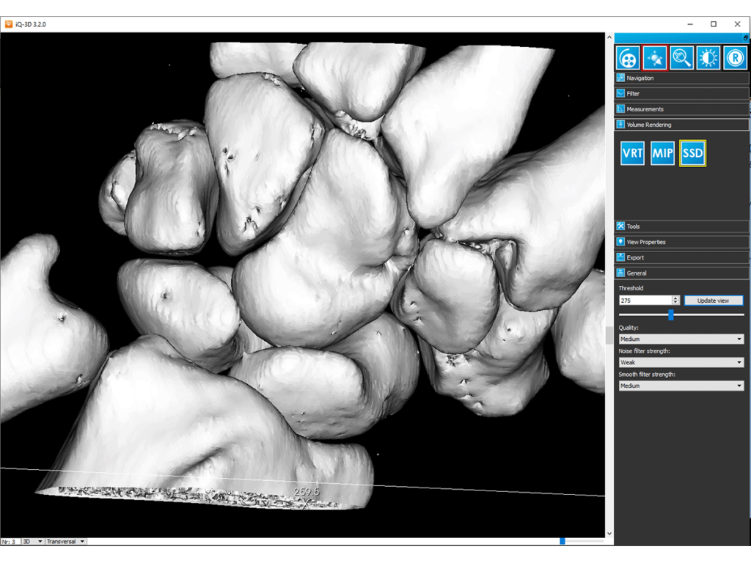Switch rendering to MIP mode
751x563 pixels.
coord(662,153)
